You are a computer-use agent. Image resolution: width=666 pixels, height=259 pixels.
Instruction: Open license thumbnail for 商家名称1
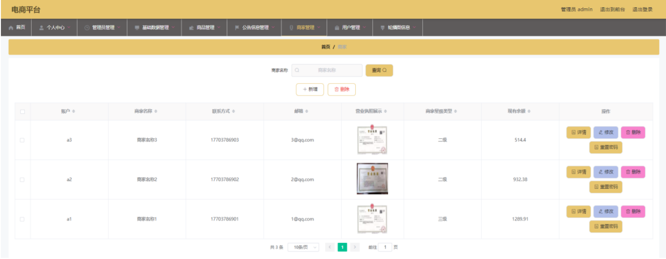[x=372, y=219]
